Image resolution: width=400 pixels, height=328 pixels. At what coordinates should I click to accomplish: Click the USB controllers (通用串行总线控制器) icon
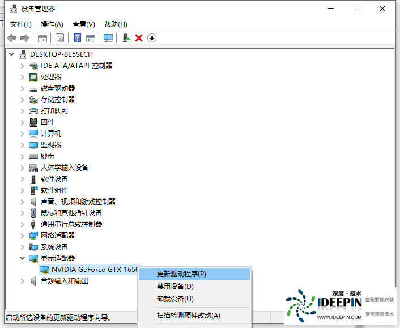33,224
